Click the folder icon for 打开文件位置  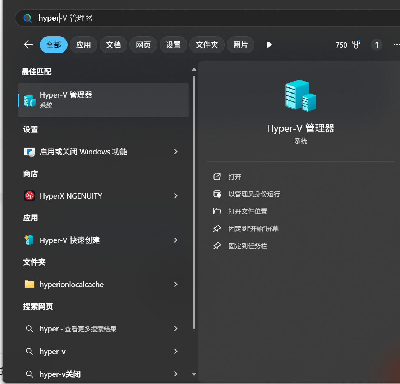pos(217,211)
